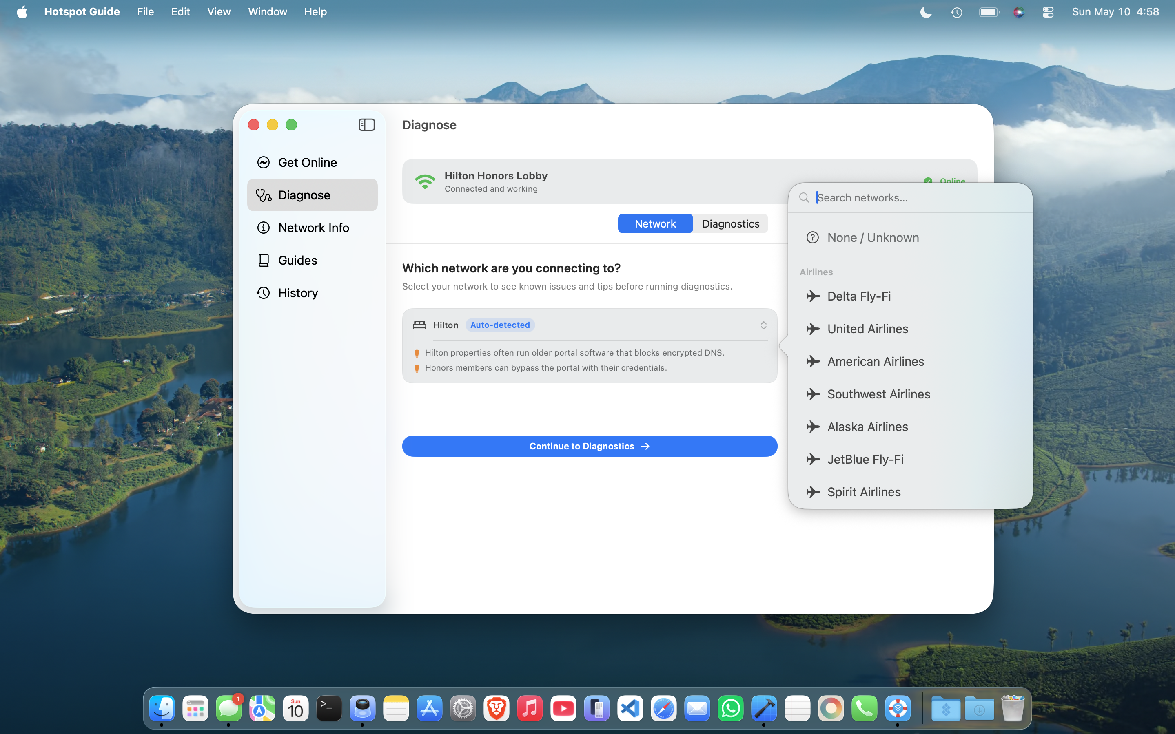Pick American Airlines from the list
This screenshot has height=734, width=1175.
pyautogui.click(x=910, y=361)
